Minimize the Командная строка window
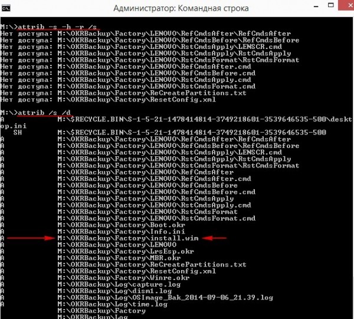This screenshot has width=354, height=319. (316, 6)
